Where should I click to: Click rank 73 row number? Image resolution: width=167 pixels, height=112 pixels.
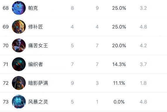(6, 102)
